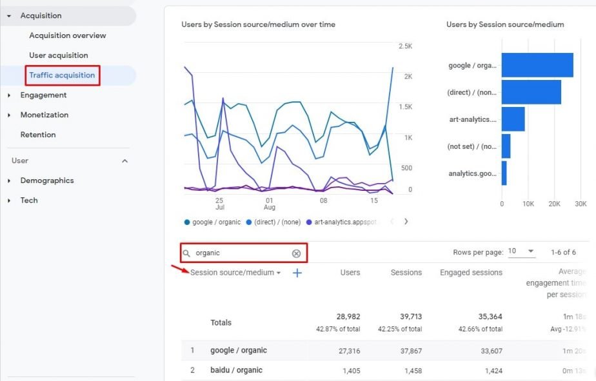The height and width of the screenshot is (381, 596).
Task: Expand the Engagement section
Action: pyautogui.click(x=9, y=95)
